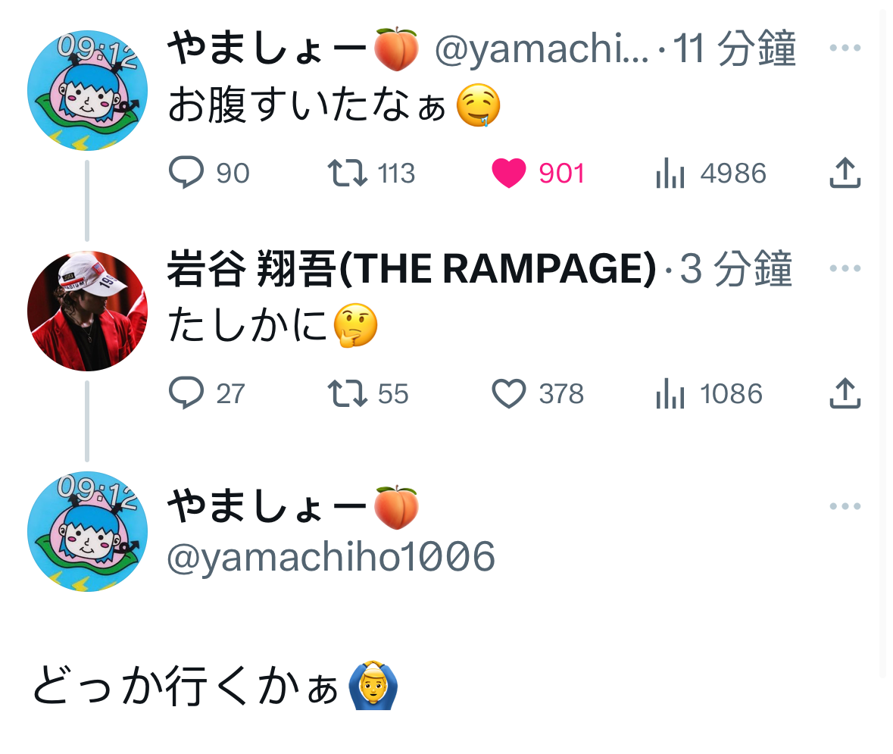Share the たしかに tweet
Image resolution: width=893 pixels, height=754 pixels.
(845, 393)
